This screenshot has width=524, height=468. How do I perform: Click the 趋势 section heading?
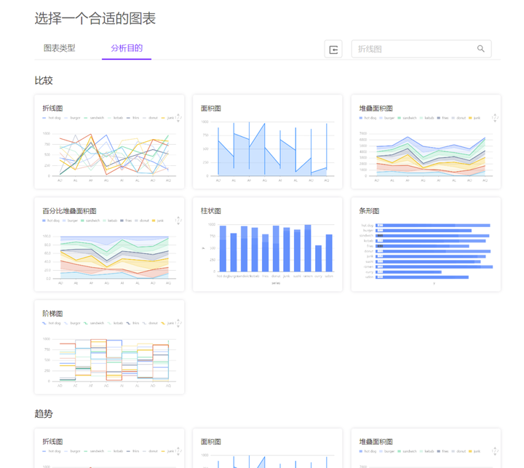click(44, 414)
